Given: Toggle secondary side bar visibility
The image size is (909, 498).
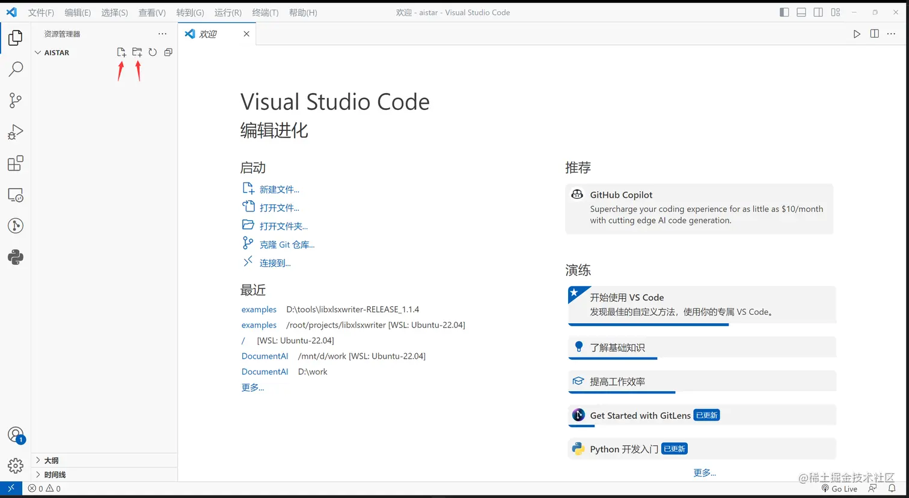Looking at the screenshot, I should [818, 12].
